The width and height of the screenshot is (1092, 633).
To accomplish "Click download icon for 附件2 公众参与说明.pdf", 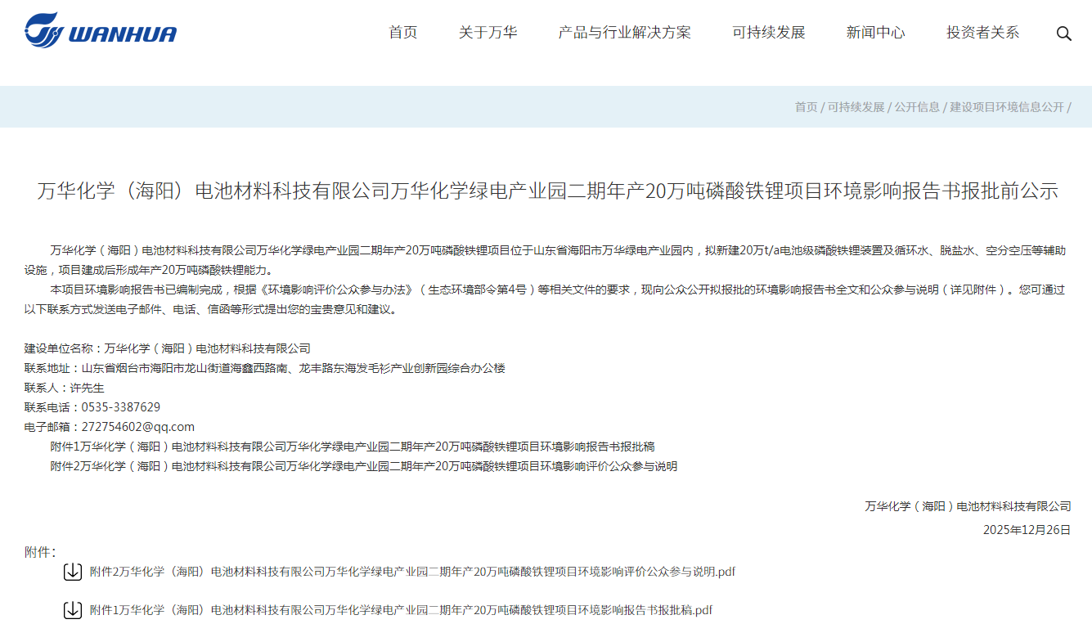I will point(73,572).
